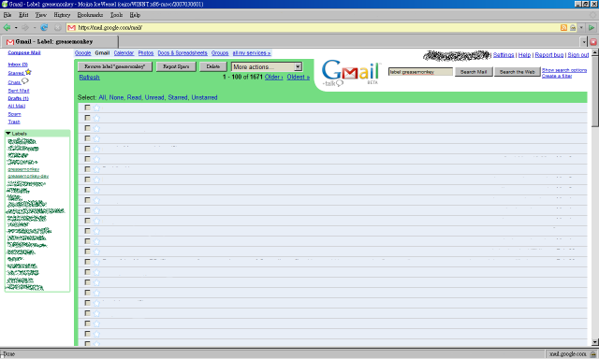This screenshot has width=599, height=359.
Task: Open the All Mail link
Action: click(x=17, y=106)
